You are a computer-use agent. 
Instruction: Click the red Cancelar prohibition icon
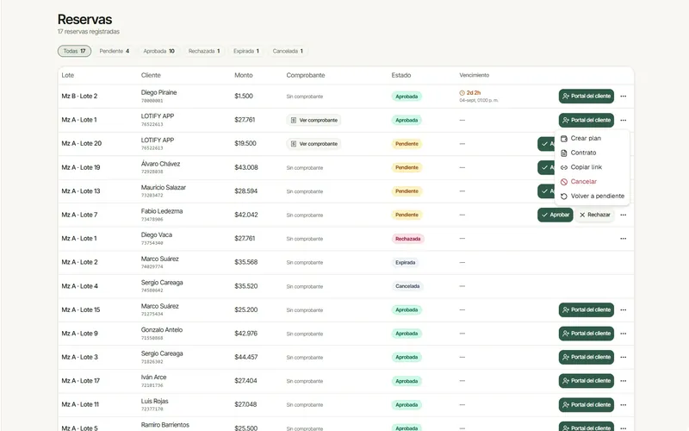[564, 182]
